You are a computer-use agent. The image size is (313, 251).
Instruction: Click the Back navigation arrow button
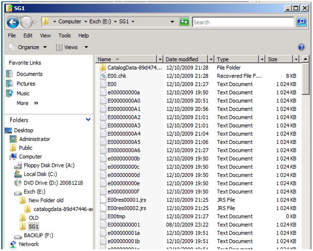pyautogui.click(x=13, y=22)
